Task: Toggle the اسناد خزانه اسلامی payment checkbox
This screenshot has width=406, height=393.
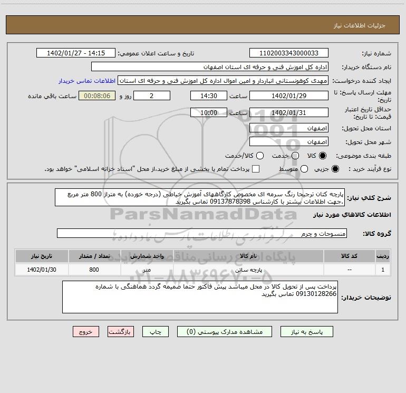Action: pyautogui.click(x=256, y=169)
